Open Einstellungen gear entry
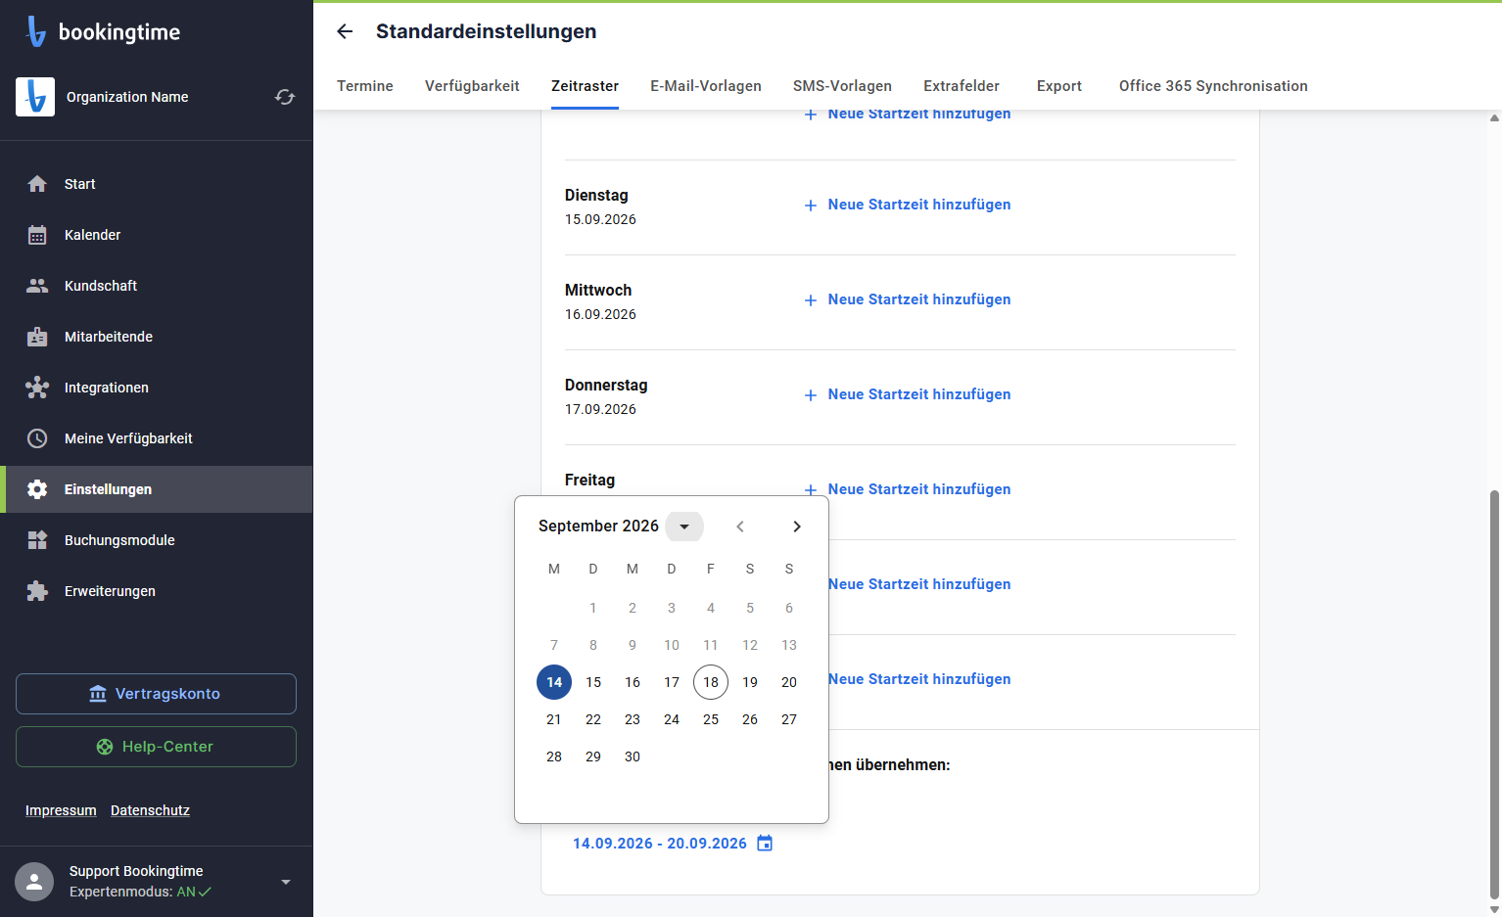 coord(157,489)
